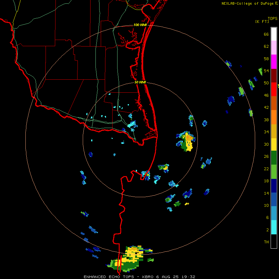Click legend value "26"
Viewport: 279px width, 279px height.
coord(266,157)
